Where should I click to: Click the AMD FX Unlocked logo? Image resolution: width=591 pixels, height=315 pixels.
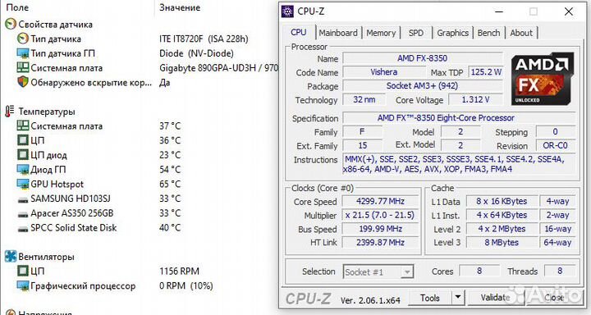tap(542, 79)
